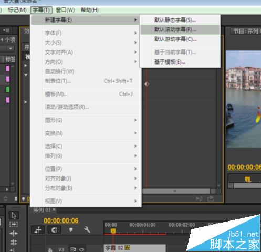Toggle V3 track lock
The image size is (261, 252).
click(50, 249)
